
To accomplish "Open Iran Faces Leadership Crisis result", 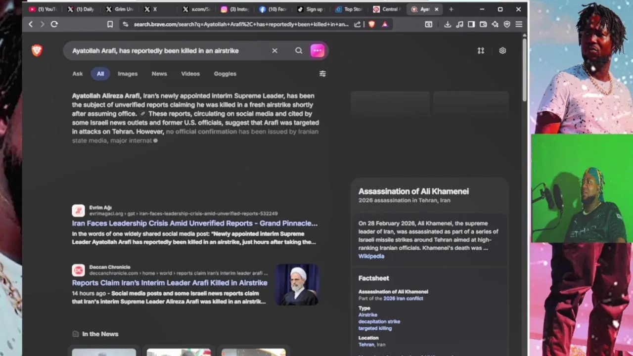I will pos(195,223).
